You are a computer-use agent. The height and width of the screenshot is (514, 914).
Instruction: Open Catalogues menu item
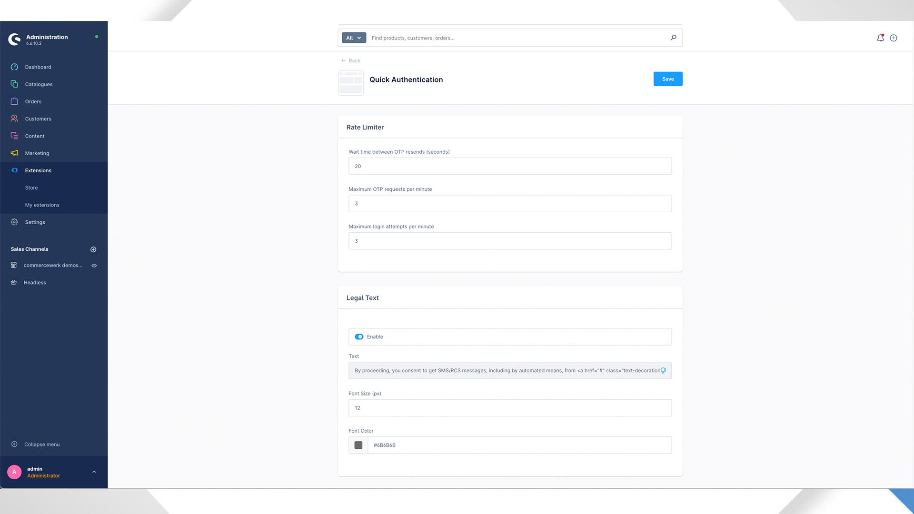click(x=39, y=84)
